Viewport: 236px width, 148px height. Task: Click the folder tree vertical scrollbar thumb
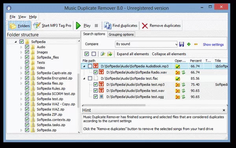(x=78, y=90)
